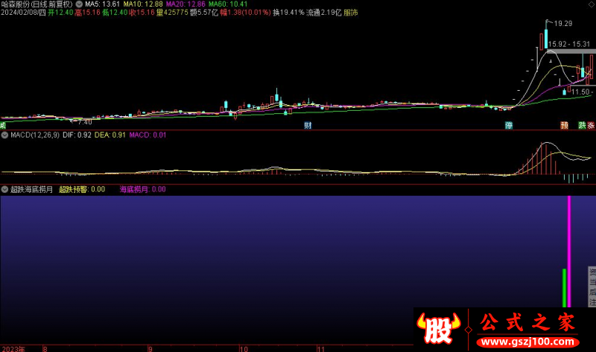Select the 哈森股份 stock title
The image size is (596, 352).
click(x=19, y=4)
